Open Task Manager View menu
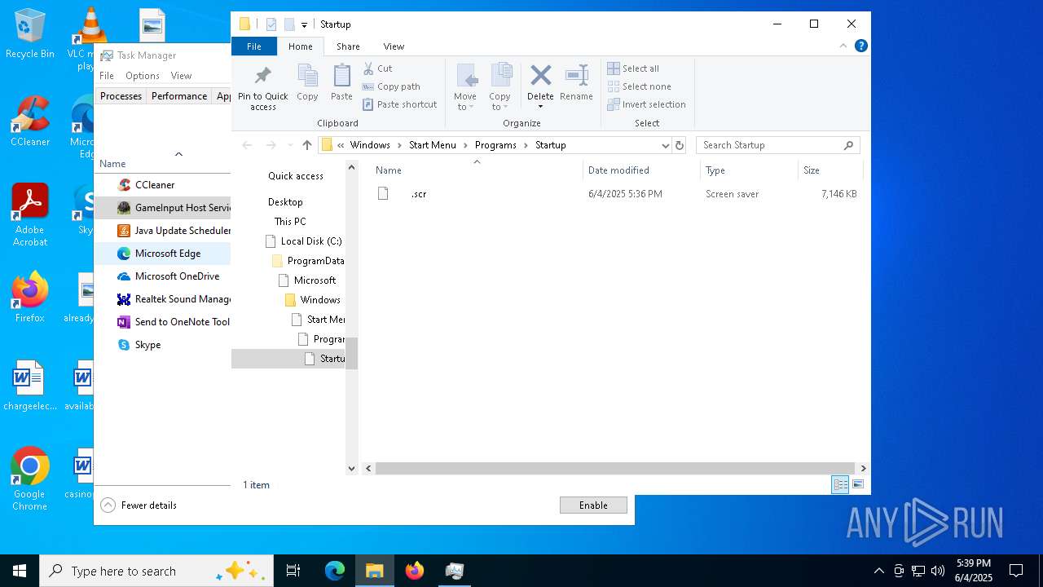The height and width of the screenshot is (587, 1043). tap(181, 76)
